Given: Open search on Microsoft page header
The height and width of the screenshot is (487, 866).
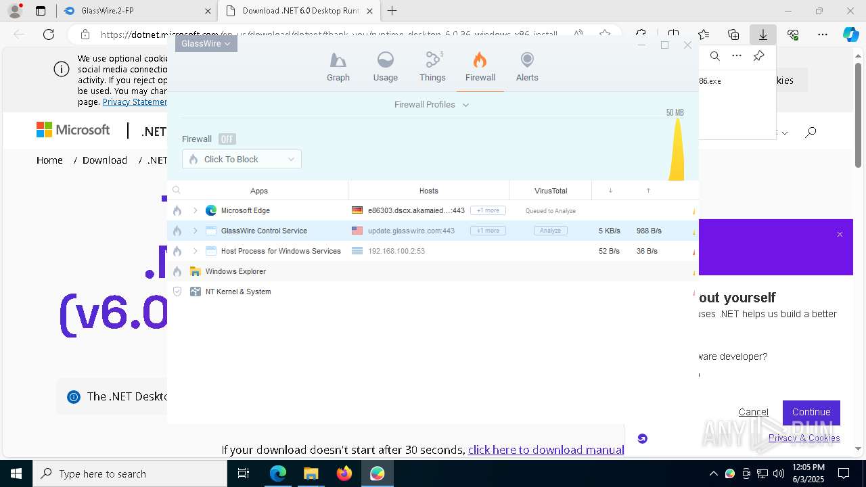Looking at the screenshot, I should [811, 132].
